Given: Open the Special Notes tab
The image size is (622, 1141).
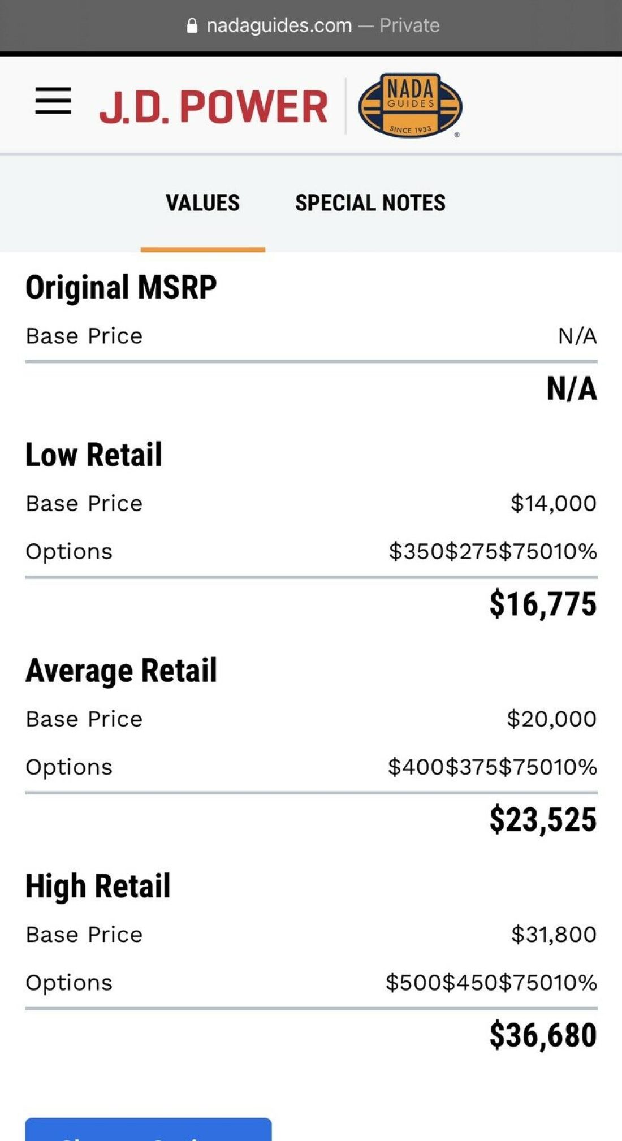Looking at the screenshot, I should click(x=370, y=203).
